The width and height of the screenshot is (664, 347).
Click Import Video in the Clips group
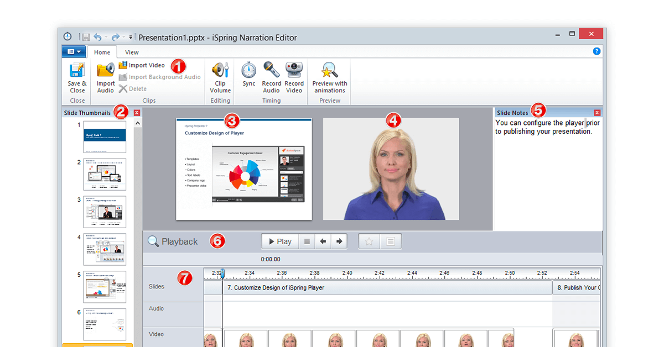pos(142,65)
